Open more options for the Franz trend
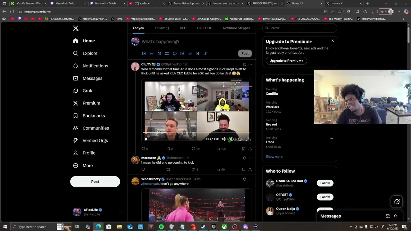Viewport: 411px width, 231px height. pos(331,139)
